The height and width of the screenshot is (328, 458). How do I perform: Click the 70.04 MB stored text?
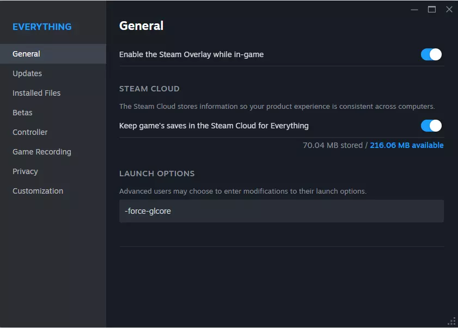[x=333, y=145]
